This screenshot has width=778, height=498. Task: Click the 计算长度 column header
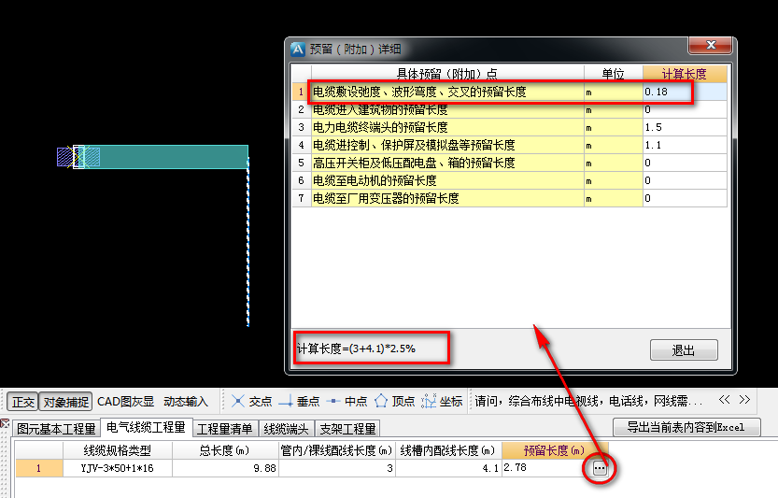685,74
